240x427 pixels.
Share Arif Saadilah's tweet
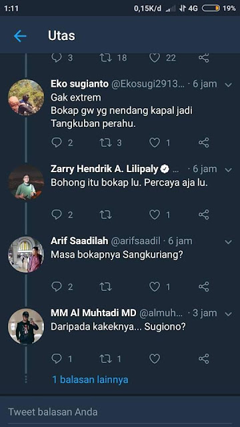(x=203, y=286)
